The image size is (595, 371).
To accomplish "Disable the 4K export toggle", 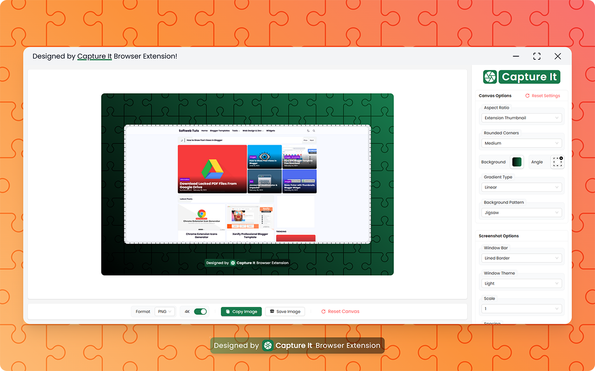I will [199, 311].
